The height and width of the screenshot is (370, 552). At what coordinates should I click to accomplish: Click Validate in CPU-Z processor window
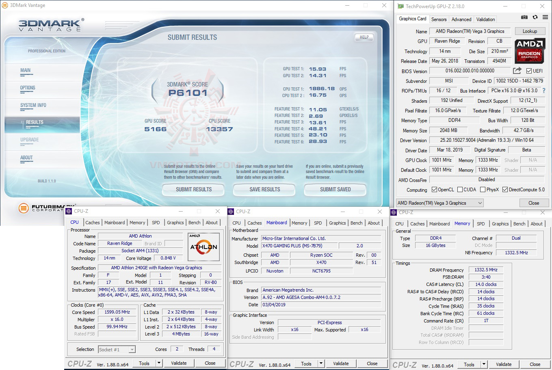(179, 363)
